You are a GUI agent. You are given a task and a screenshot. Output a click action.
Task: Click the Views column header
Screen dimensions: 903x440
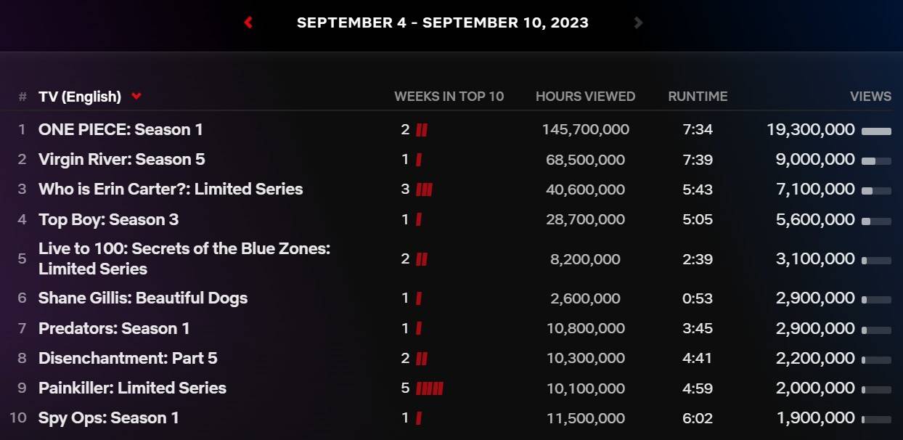click(x=870, y=97)
